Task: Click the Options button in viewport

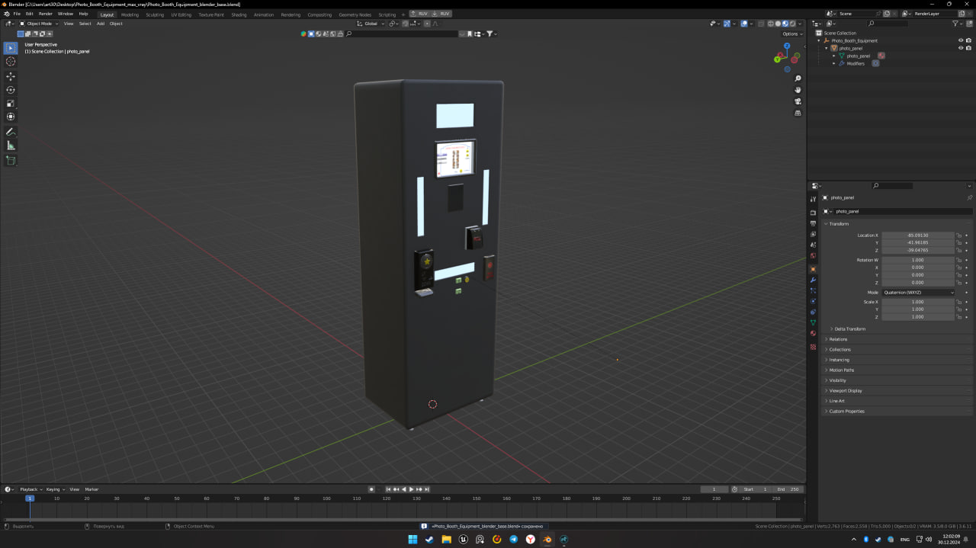Action: [791, 34]
